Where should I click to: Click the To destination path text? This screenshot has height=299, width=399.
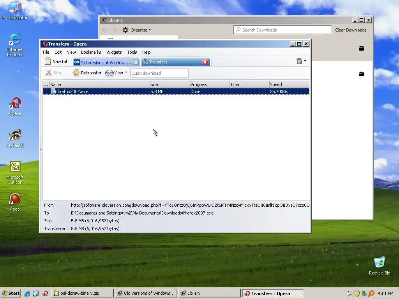click(142, 213)
